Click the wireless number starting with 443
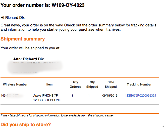This screenshot has width=164, height=127. point(12,96)
